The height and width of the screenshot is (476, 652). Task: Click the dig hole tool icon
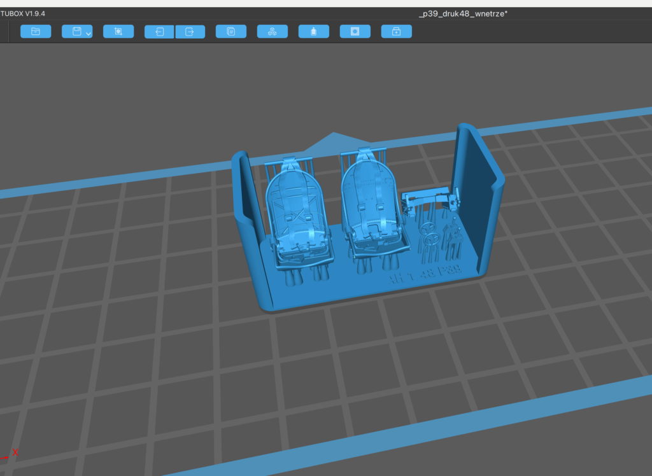click(355, 32)
